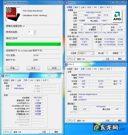This screenshot has width=128, height=135.
Task: Select 内存 tab in top CPU-Z window
Action: [x=89, y=7]
